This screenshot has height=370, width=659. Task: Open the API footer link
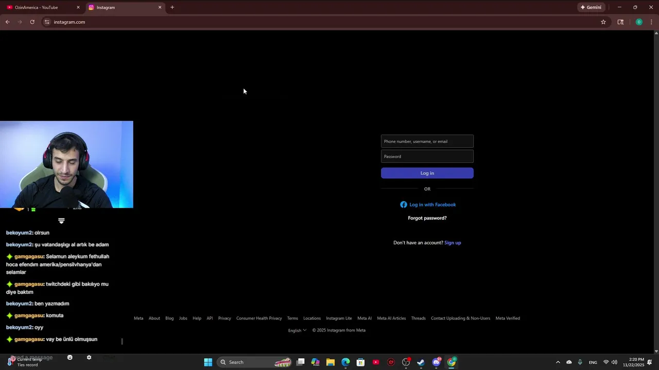point(210,318)
